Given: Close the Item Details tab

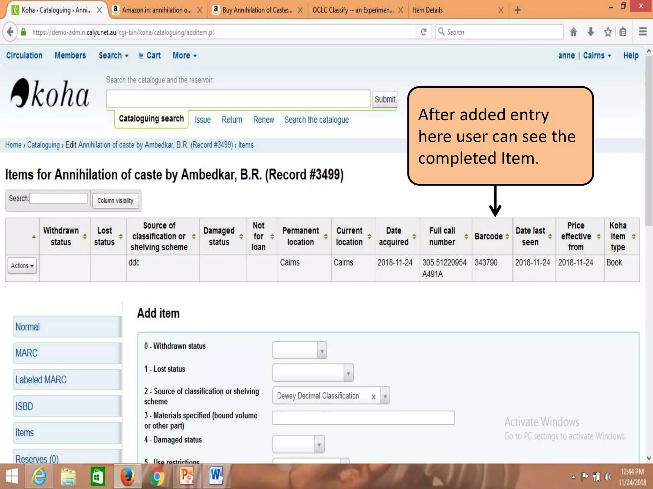Looking at the screenshot, I should tap(501, 10).
